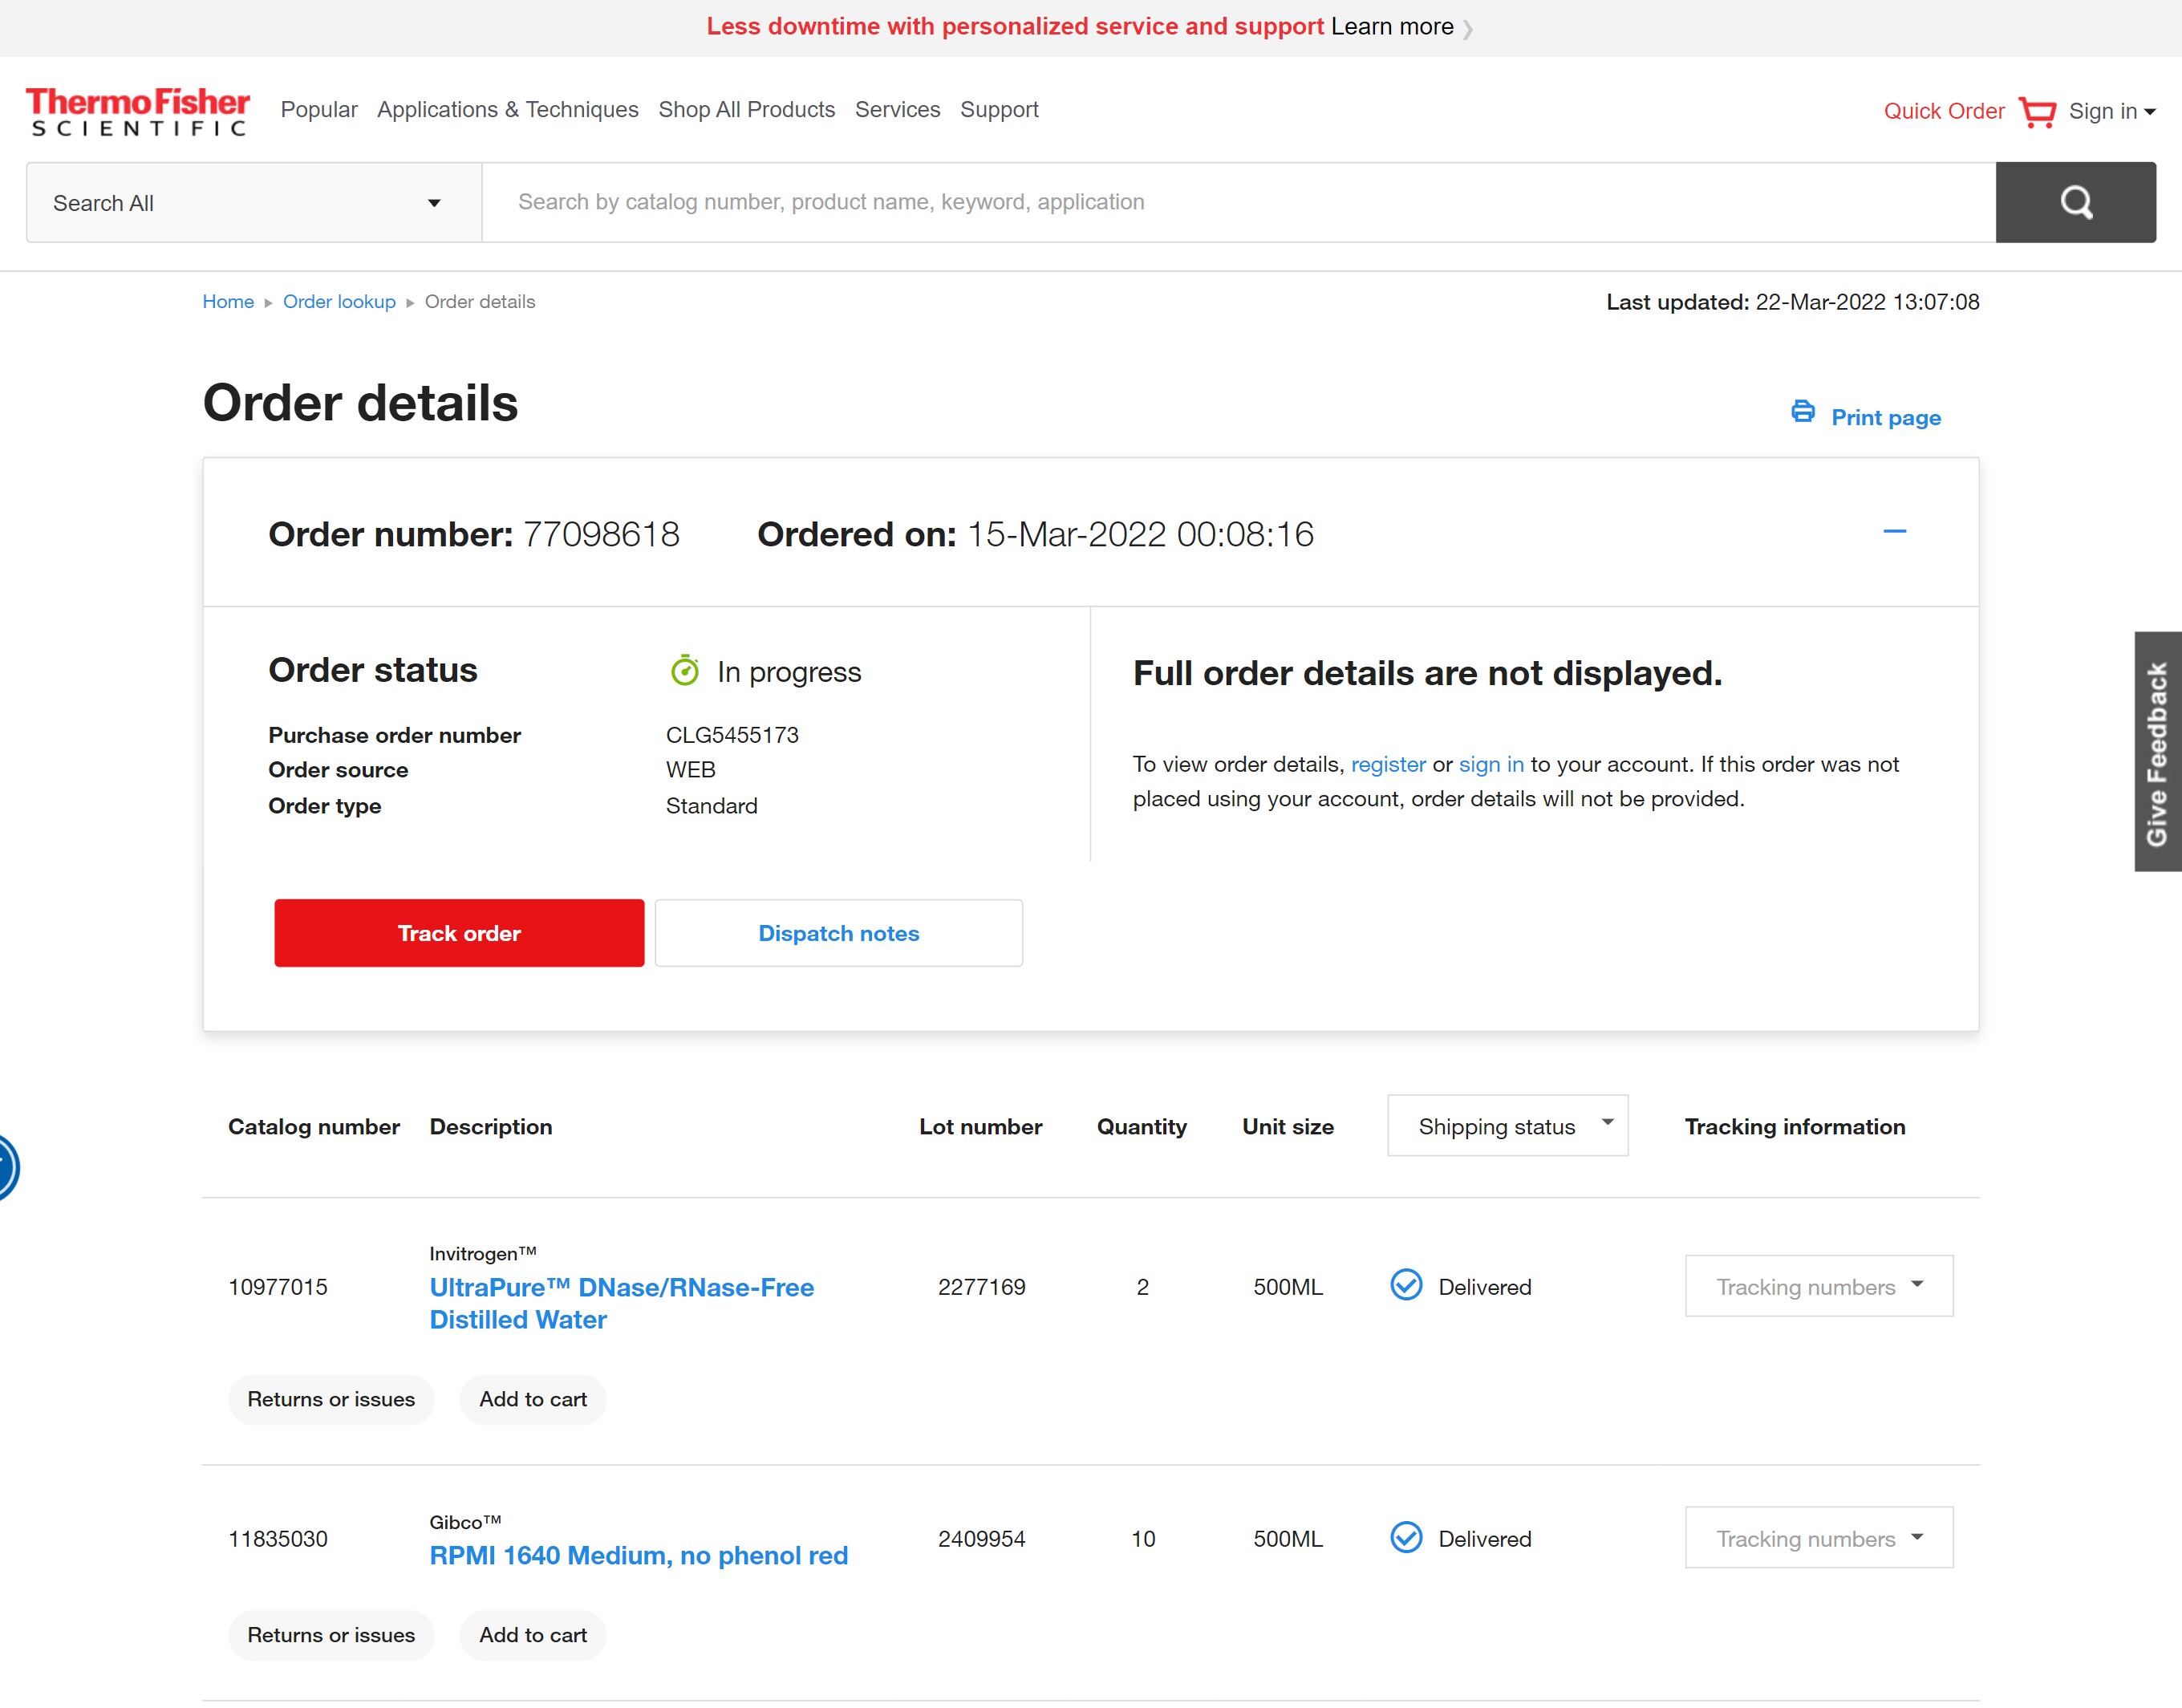The width and height of the screenshot is (2182, 1708).
Task: Click the Quick Order link
Action: coord(1943,111)
